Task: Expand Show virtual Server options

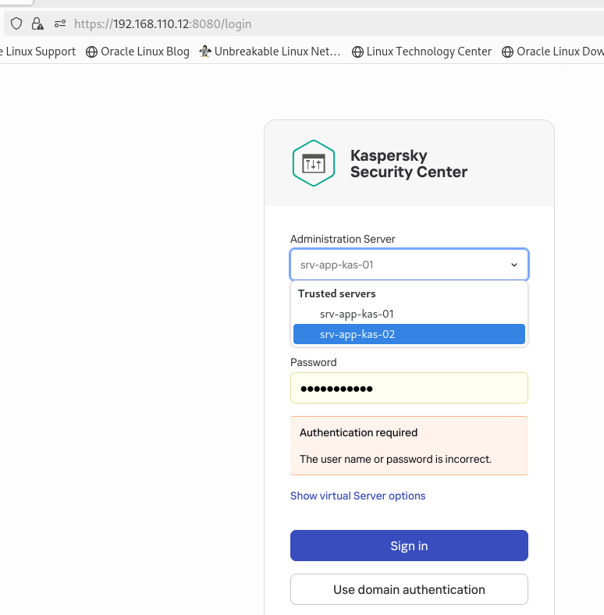Action: [x=357, y=496]
